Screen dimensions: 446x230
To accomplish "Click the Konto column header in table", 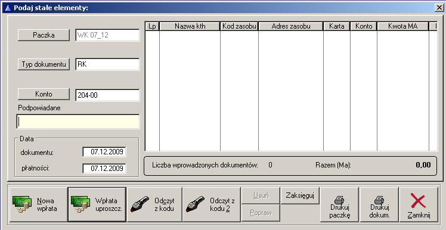I will [364, 26].
